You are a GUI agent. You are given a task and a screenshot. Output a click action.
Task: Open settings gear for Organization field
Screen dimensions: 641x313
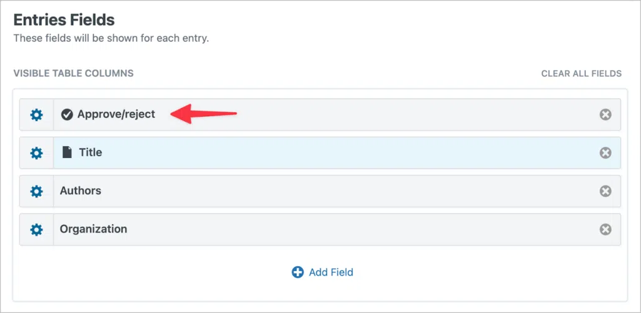36,229
